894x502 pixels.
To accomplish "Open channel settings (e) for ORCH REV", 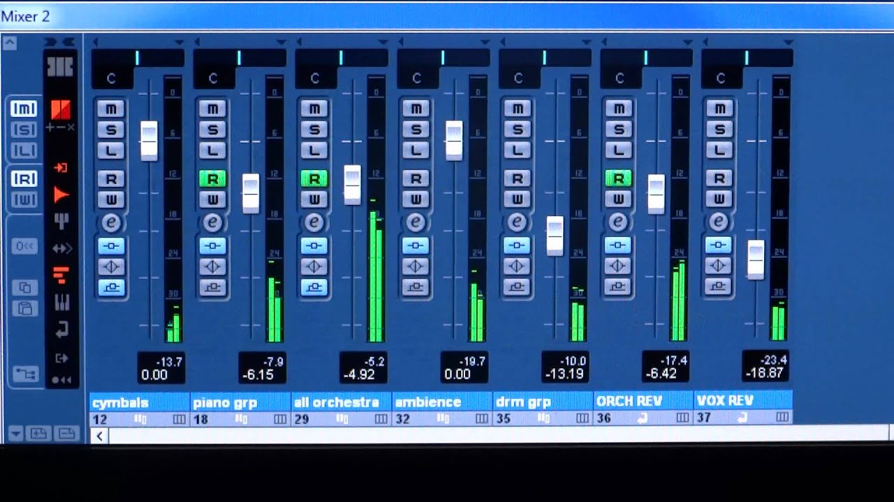I will (x=617, y=223).
